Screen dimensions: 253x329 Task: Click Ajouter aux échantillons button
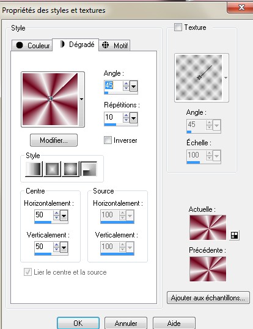pos(208,297)
